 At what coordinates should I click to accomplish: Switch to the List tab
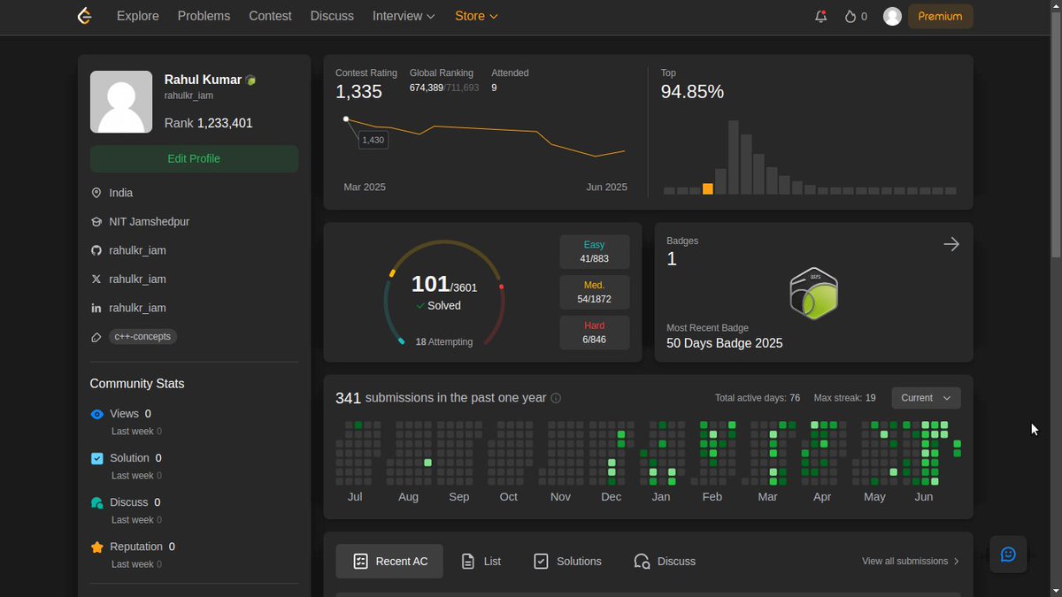(x=481, y=562)
